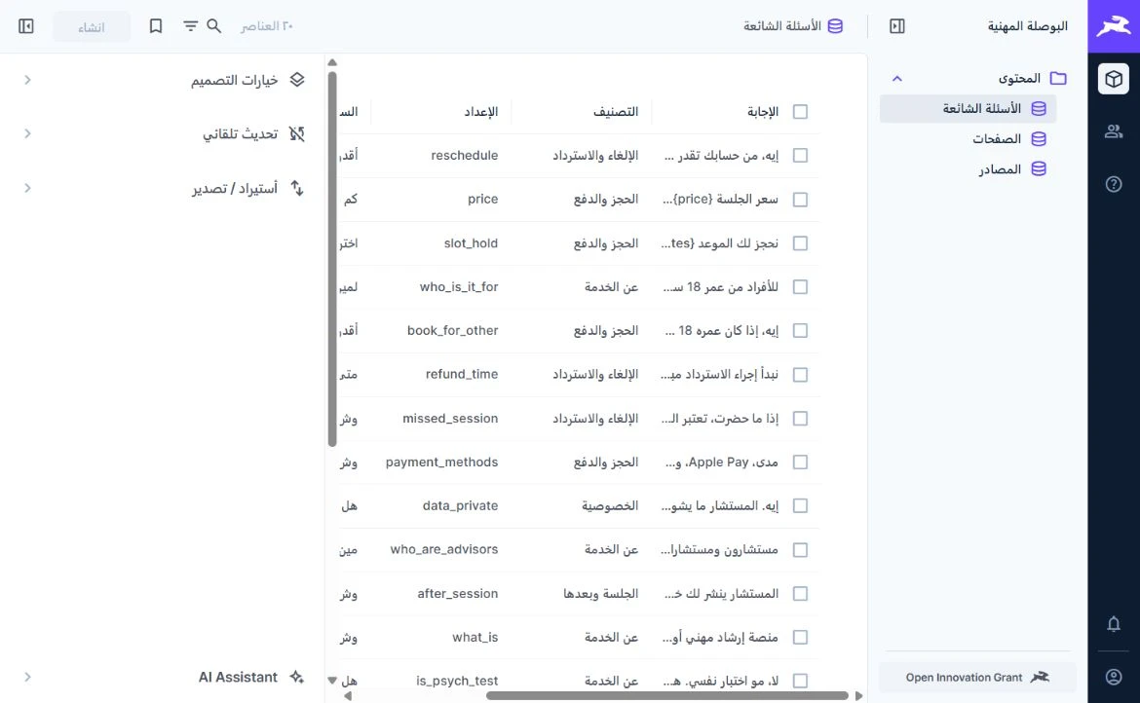This screenshot has height=703, width=1140.
Task: Sort by the التصنيف column header
Action: click(615, 112)
